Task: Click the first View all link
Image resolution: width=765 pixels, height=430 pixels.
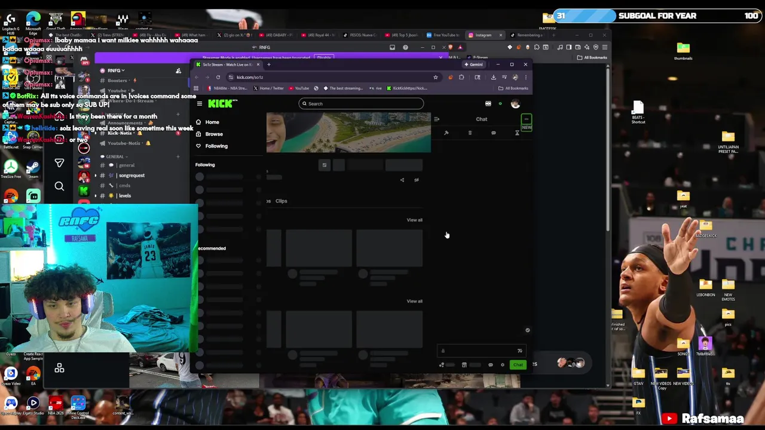Action: pos(414,220)
